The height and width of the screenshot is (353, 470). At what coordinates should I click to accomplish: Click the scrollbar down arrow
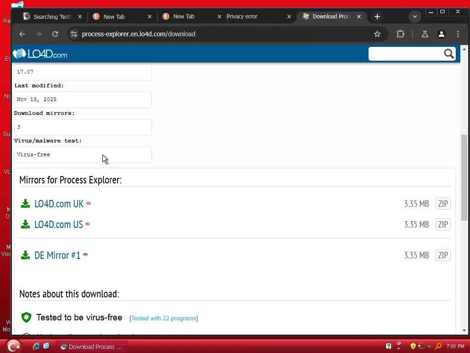(x=464, y=330)
